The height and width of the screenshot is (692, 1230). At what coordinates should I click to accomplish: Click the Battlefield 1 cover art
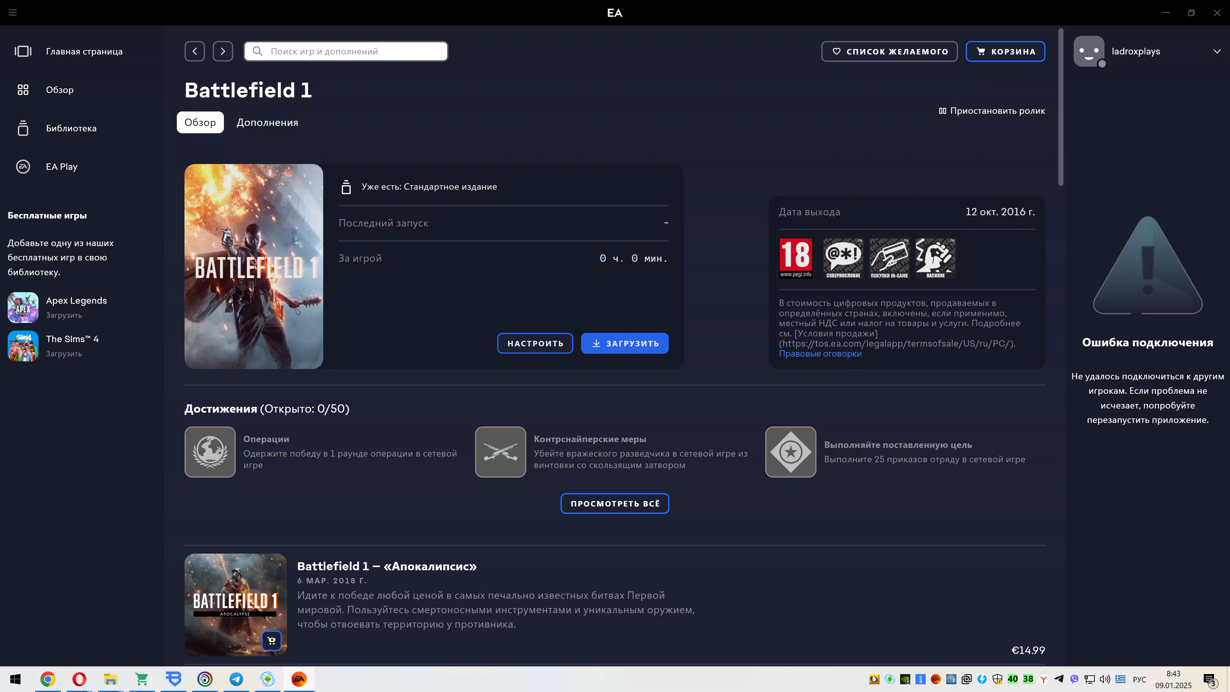(x=254, y=266)
